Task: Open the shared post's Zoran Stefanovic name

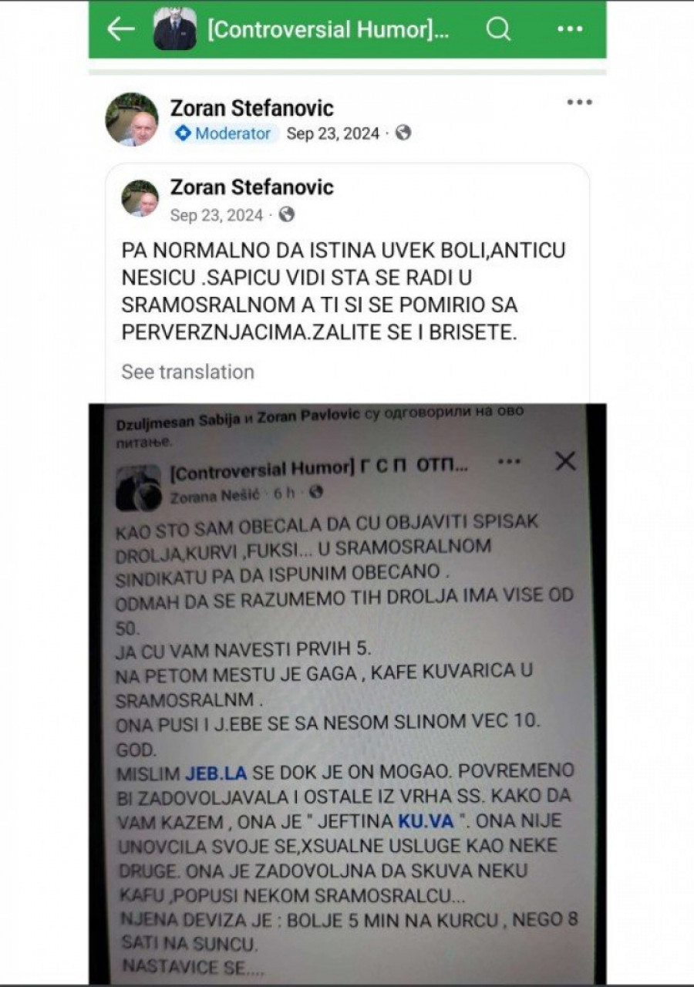Action: coord(251,187)
